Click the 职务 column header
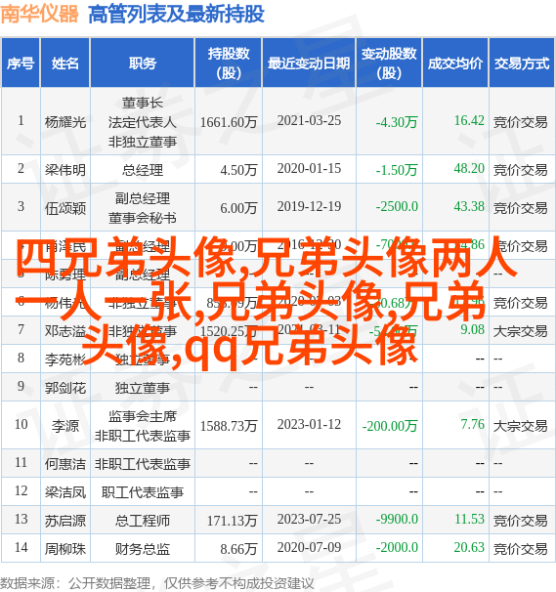The width and height of the screenshot is (556, 592). pos(143,63)
